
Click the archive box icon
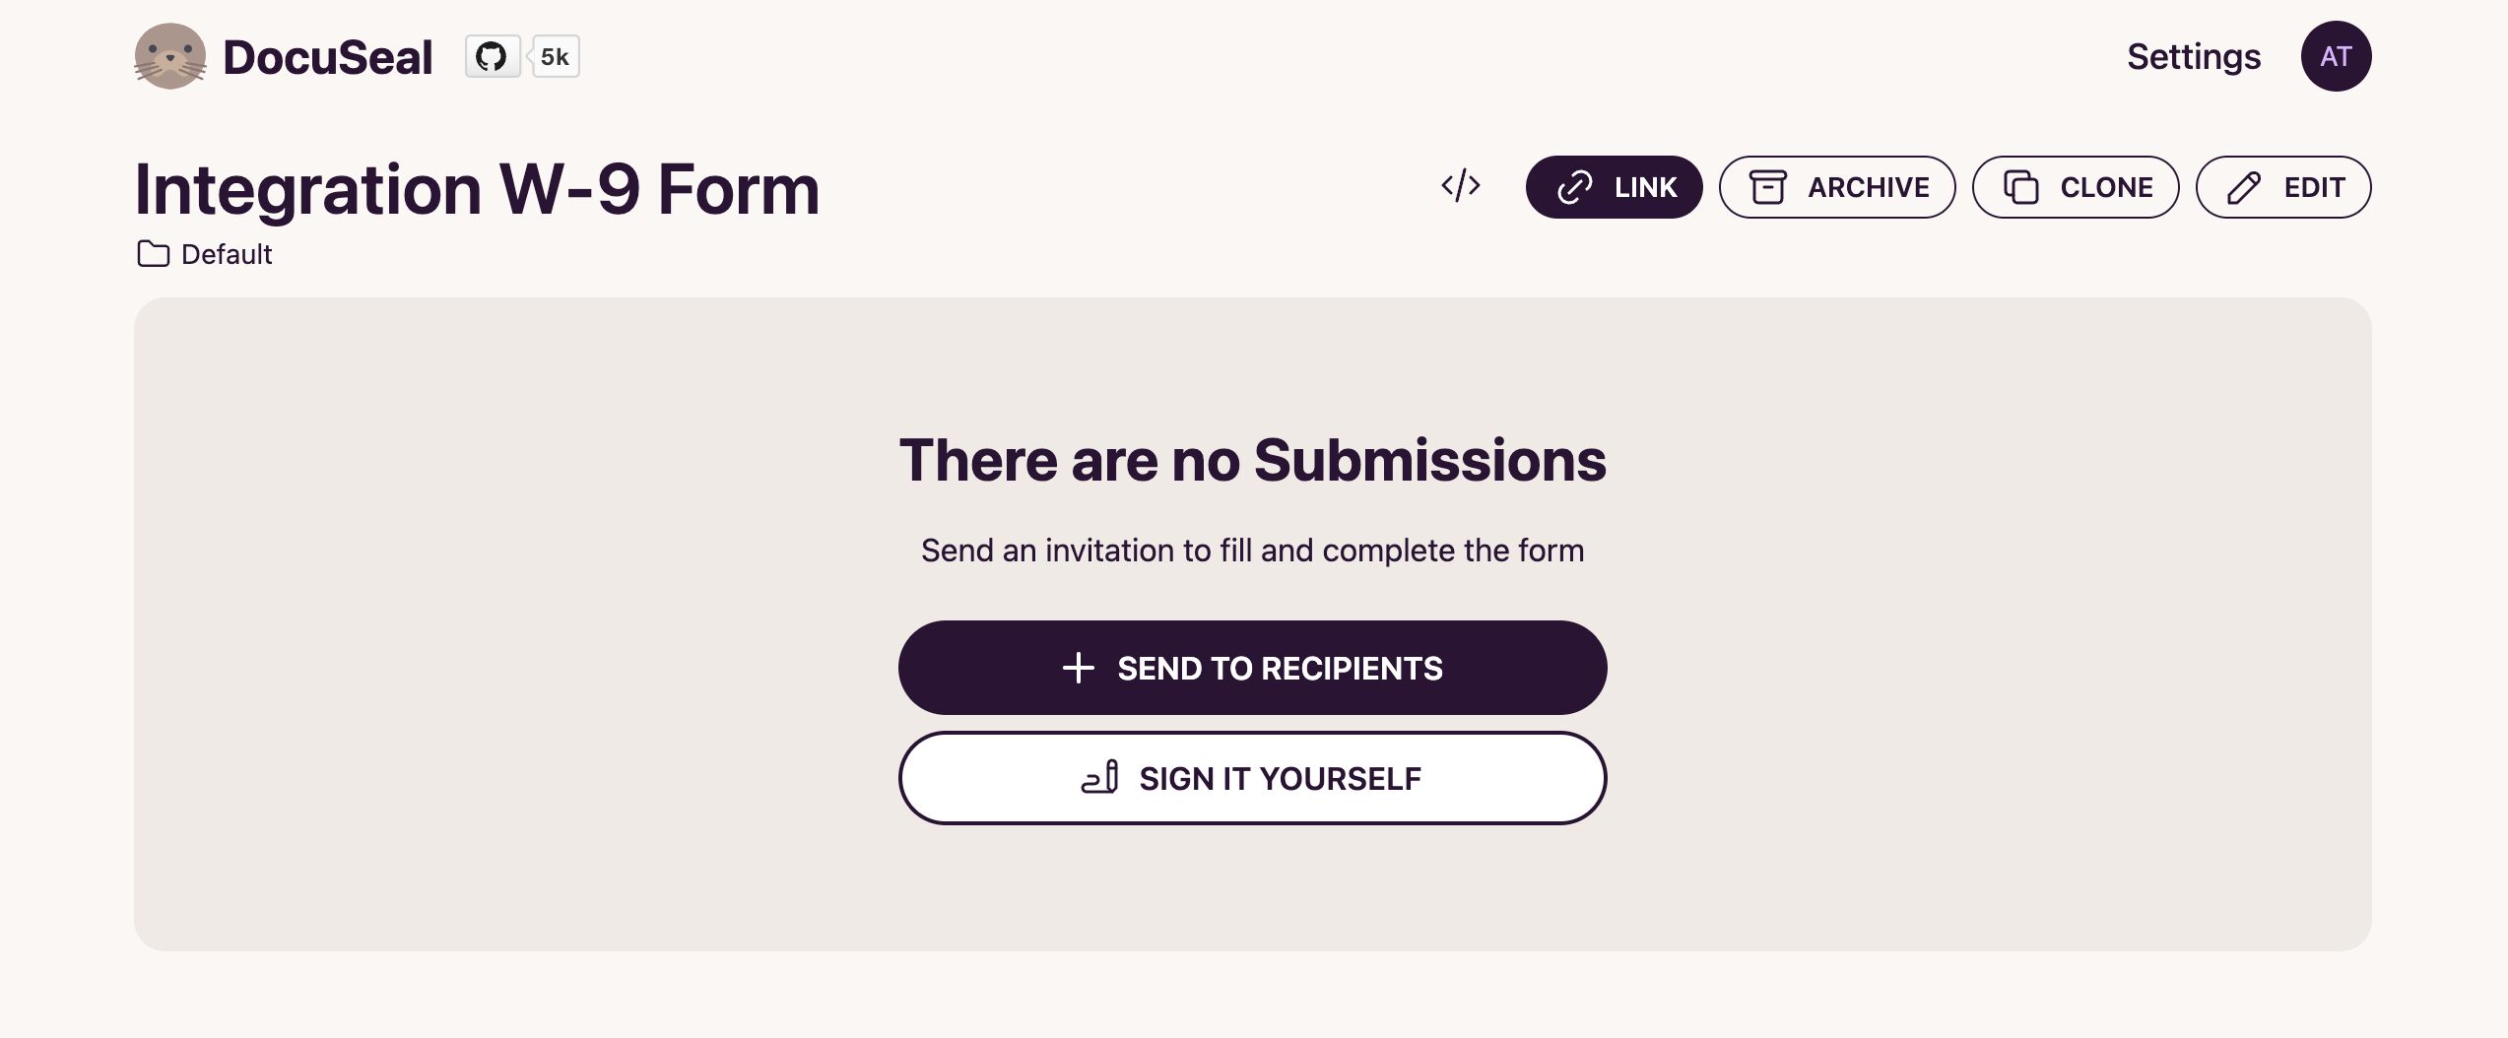point(1767,187)
